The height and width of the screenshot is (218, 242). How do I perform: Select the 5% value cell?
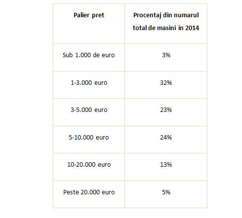coord(166,194)
